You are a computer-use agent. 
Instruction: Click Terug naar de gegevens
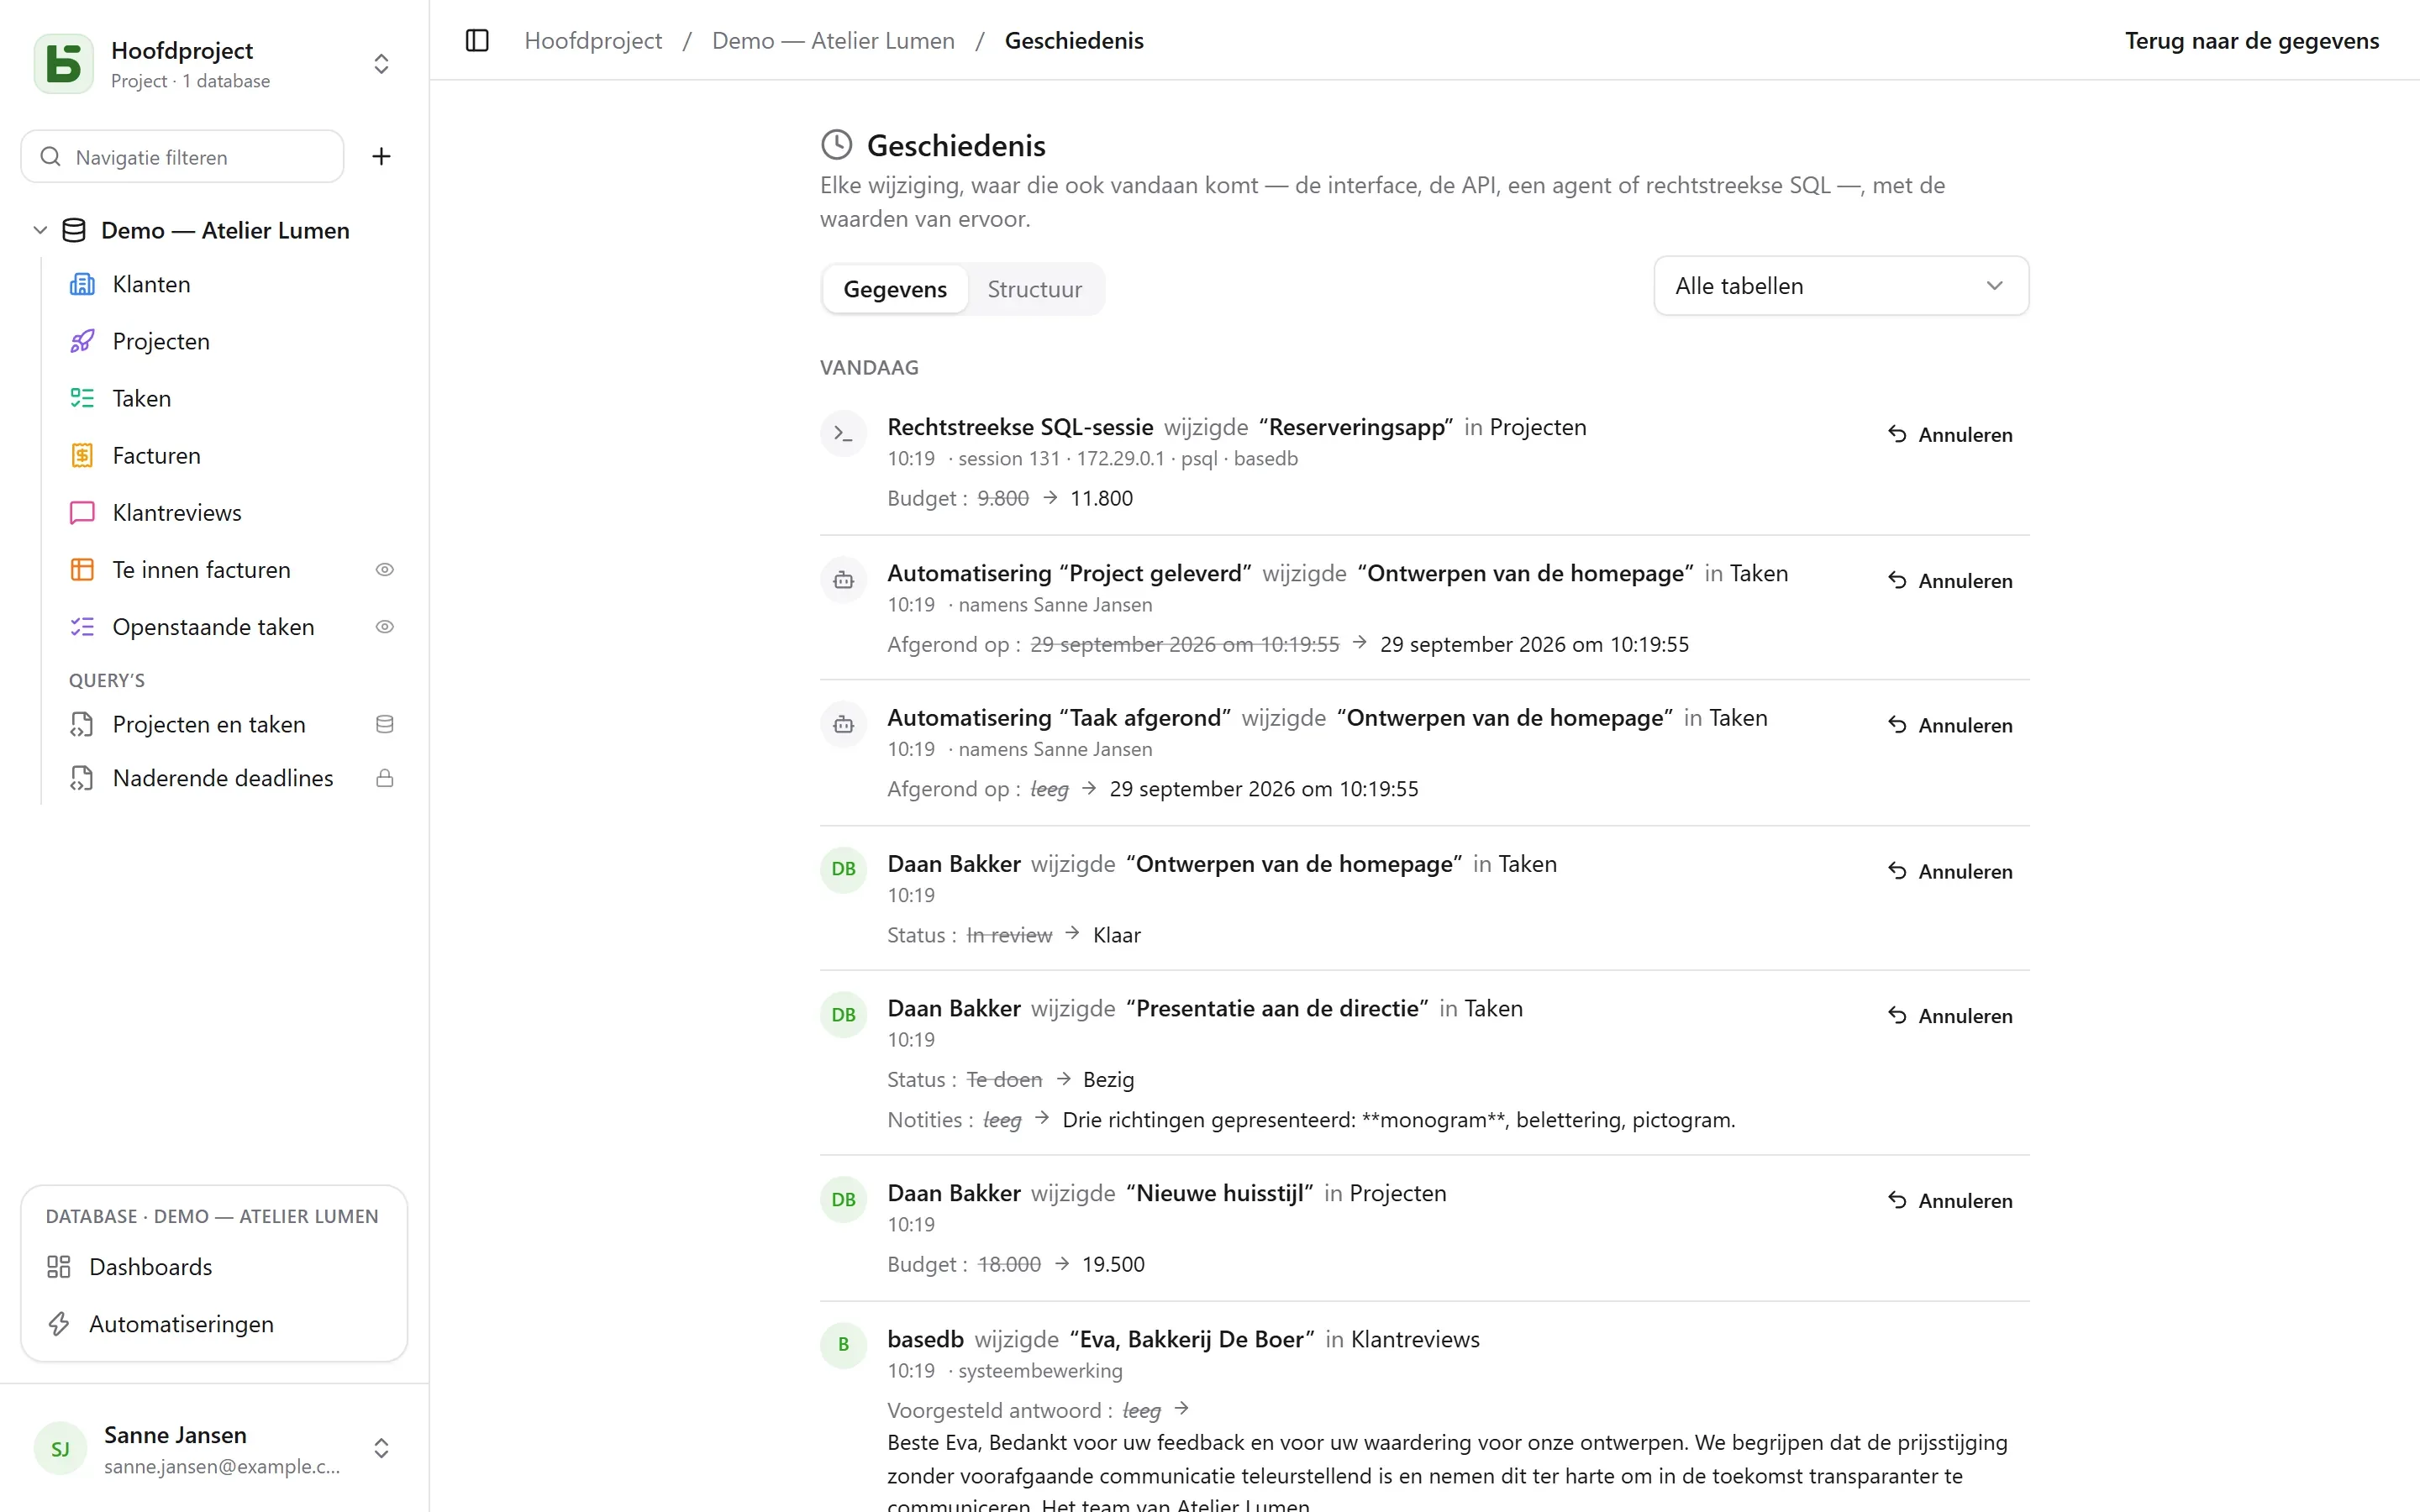[x=2252, y=40]
